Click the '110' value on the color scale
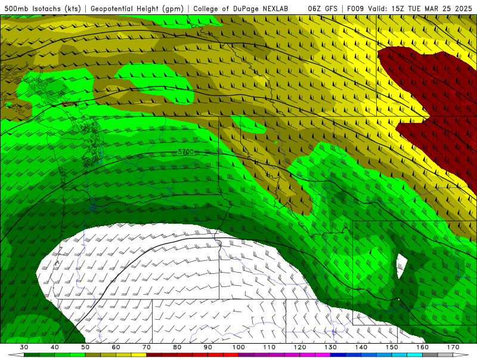The width and height of the screenshot is (477, 358). point(270,347)
